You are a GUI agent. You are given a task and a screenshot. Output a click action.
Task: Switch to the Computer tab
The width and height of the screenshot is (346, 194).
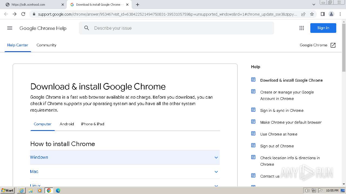click(42, 124)
